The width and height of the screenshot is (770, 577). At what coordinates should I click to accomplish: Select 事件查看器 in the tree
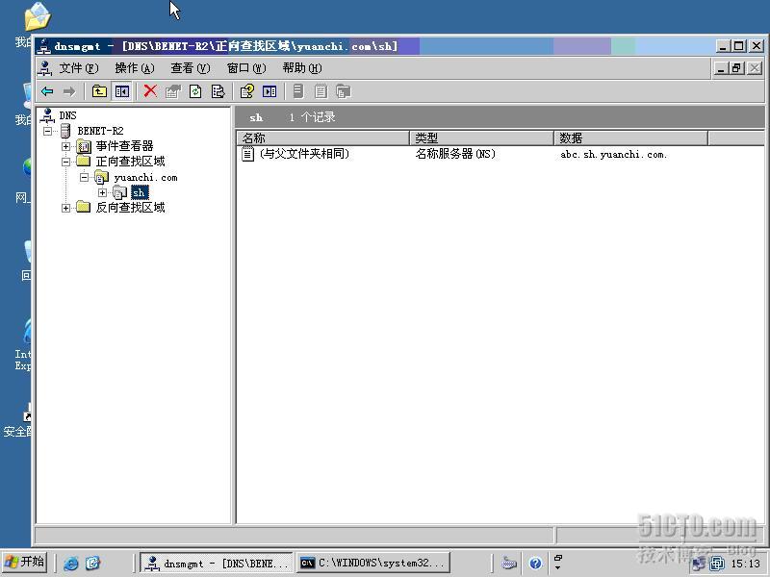click(124, 146)
